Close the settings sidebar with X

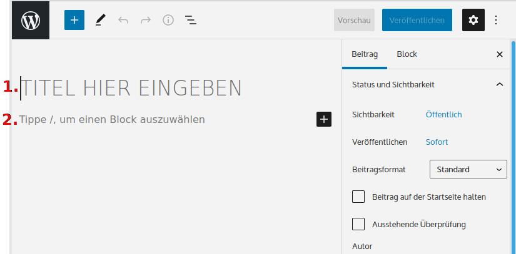500,54
